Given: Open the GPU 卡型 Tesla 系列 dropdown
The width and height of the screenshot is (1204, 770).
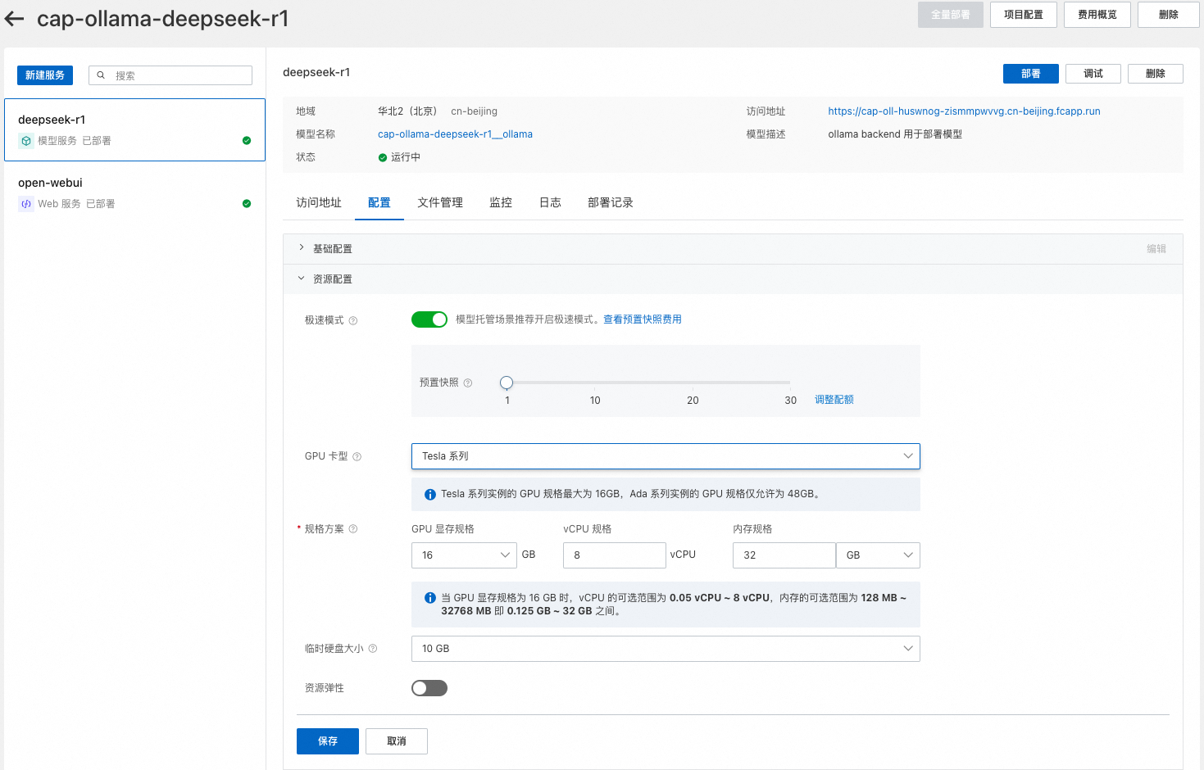Looking at the screenshot, I should click(x=665, y=456).
